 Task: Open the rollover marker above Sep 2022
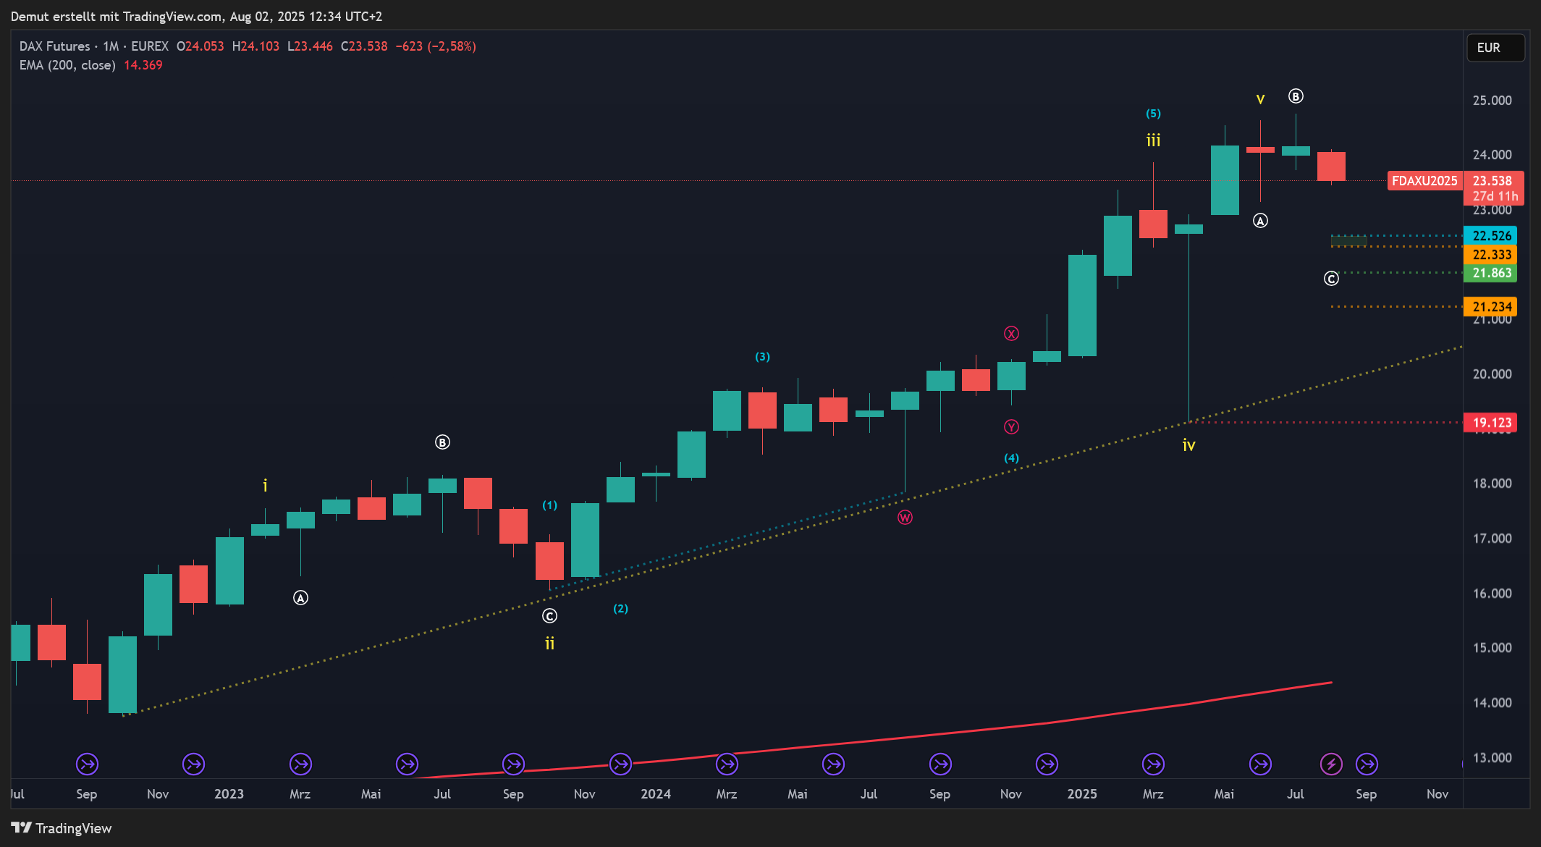(87, 764)
